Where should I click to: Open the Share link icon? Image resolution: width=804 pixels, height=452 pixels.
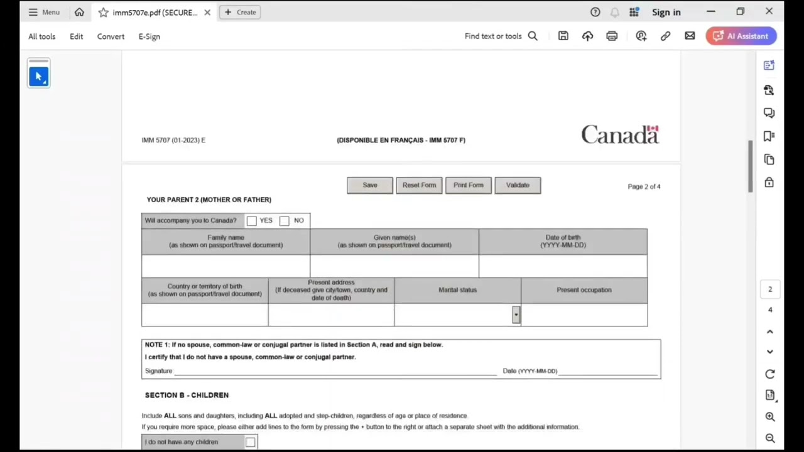665,36
